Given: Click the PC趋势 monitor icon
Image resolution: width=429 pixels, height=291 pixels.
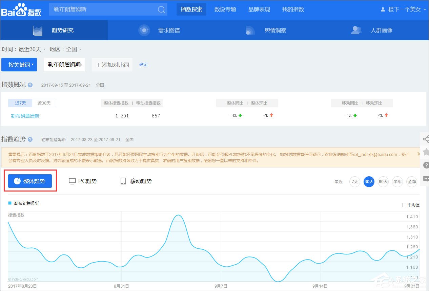Looking at the screenshot, I should pyautogui.click(x=72, y=181).
